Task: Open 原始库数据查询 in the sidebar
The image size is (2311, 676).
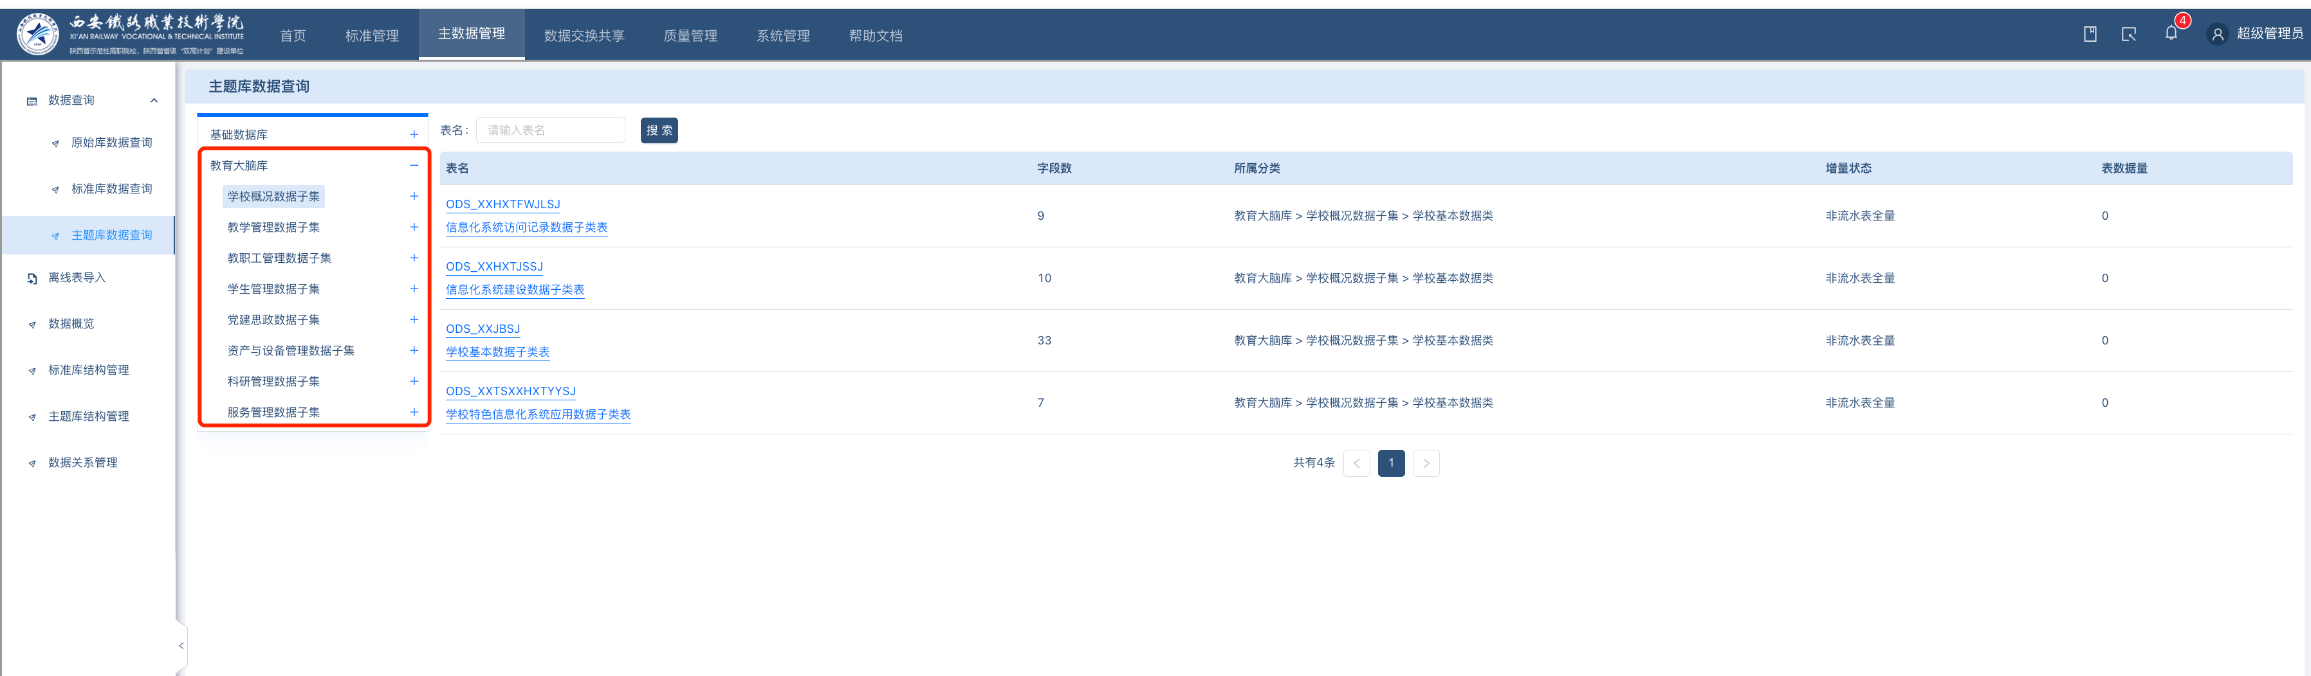Action: click(x=111, y=143)
